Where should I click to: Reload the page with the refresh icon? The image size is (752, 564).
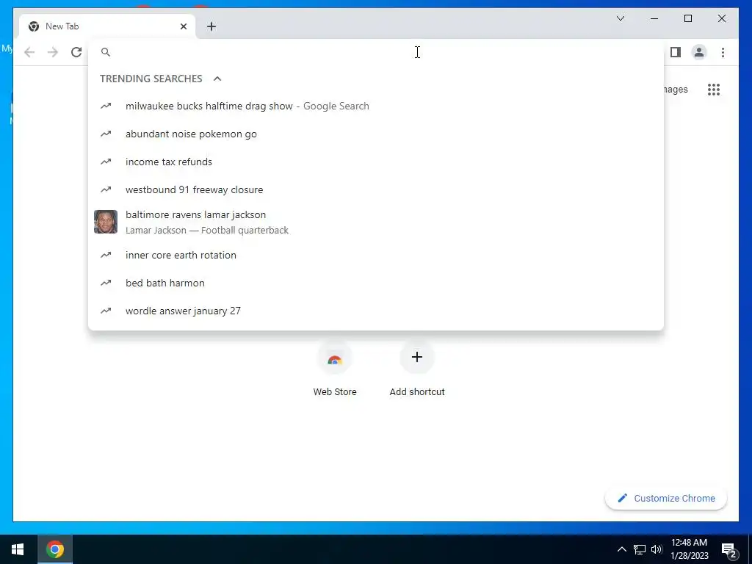[x=76, y=52]
